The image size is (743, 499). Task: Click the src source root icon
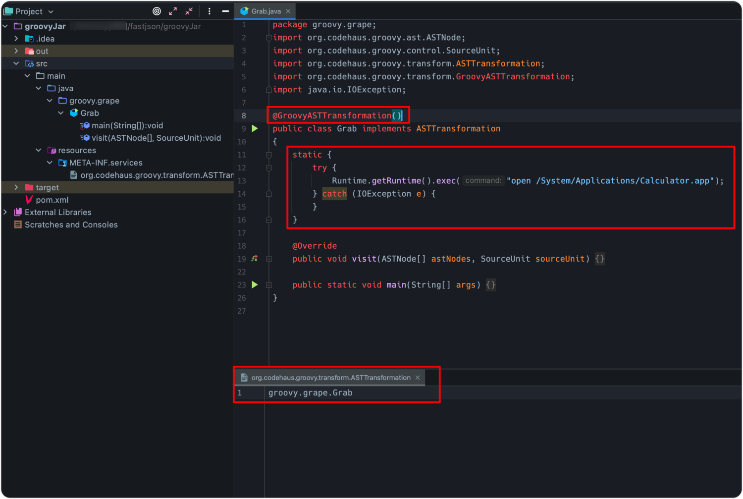(29, 63)
